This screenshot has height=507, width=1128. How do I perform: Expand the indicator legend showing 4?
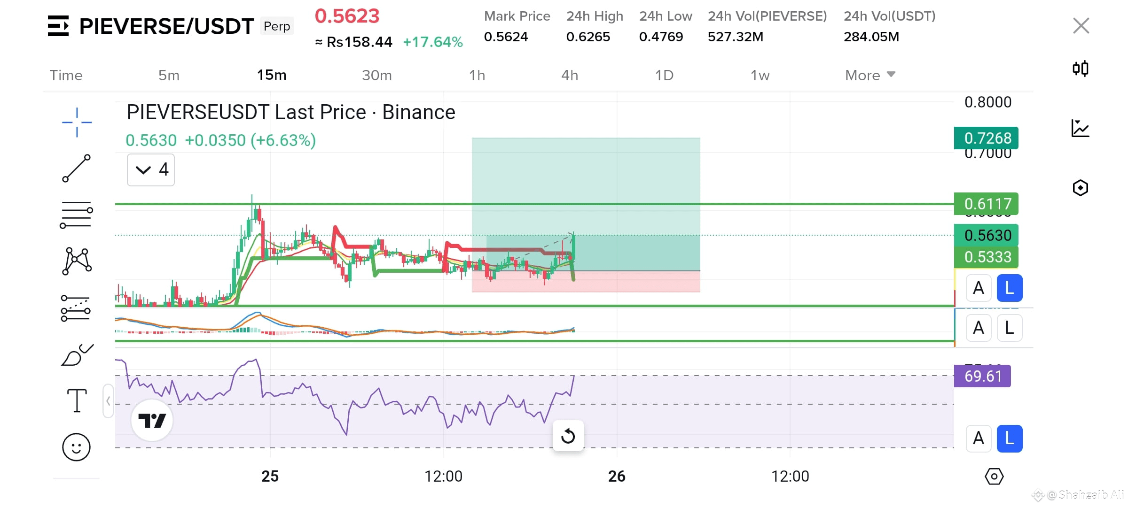tap(151, 169)
